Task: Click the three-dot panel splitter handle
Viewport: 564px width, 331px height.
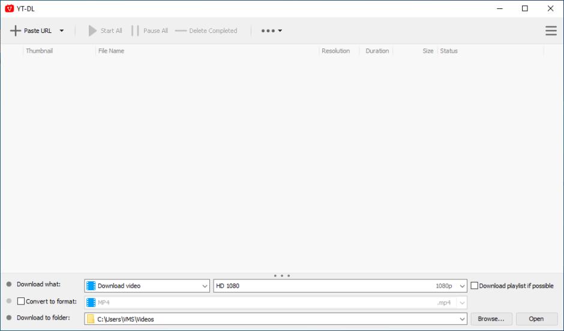Action: click(x=282, y=276)
